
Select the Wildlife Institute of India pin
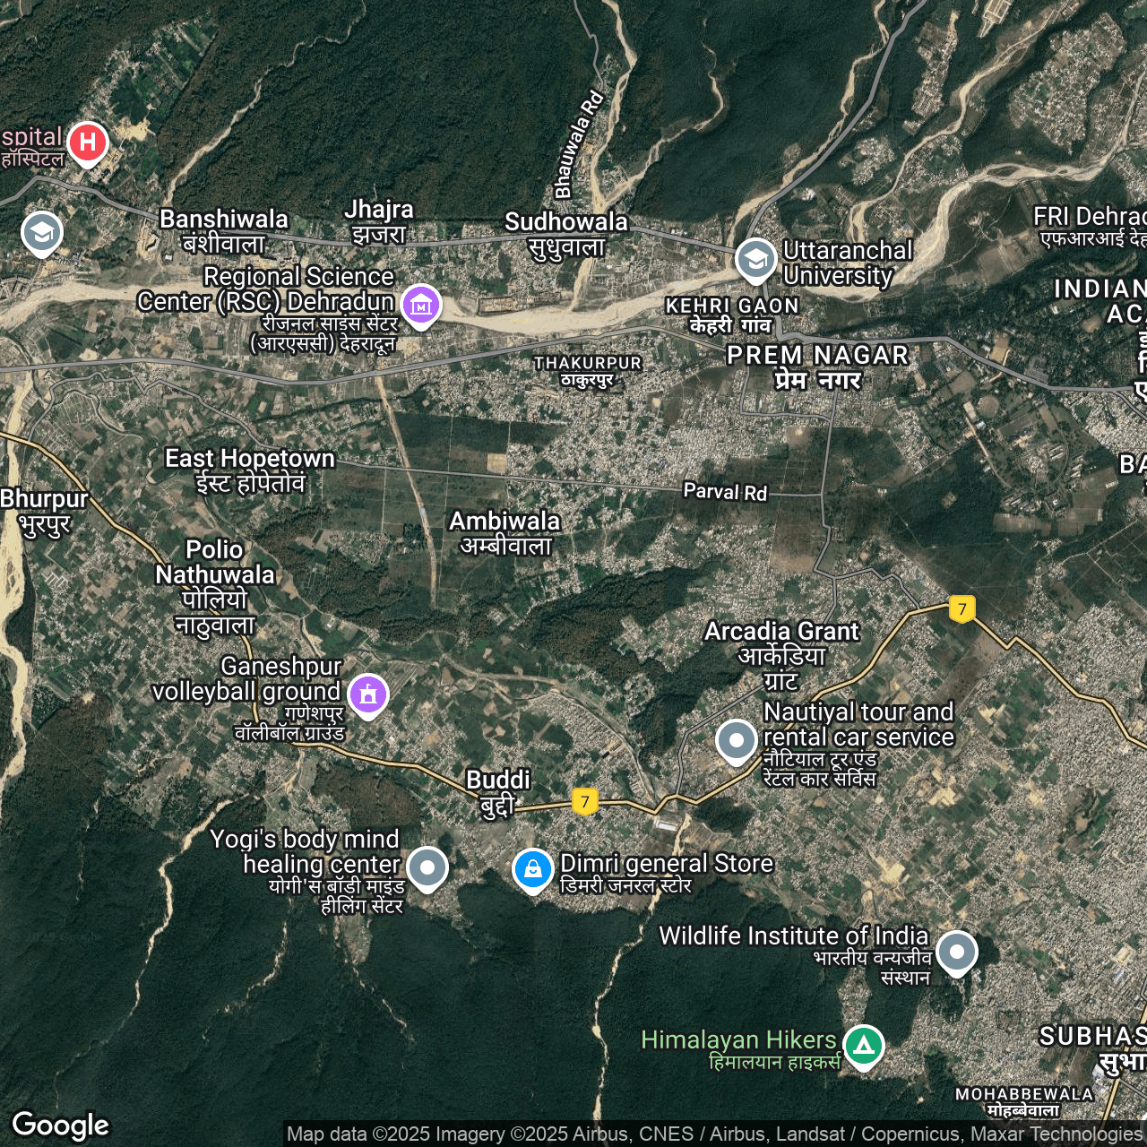click(x=956, y=952)
